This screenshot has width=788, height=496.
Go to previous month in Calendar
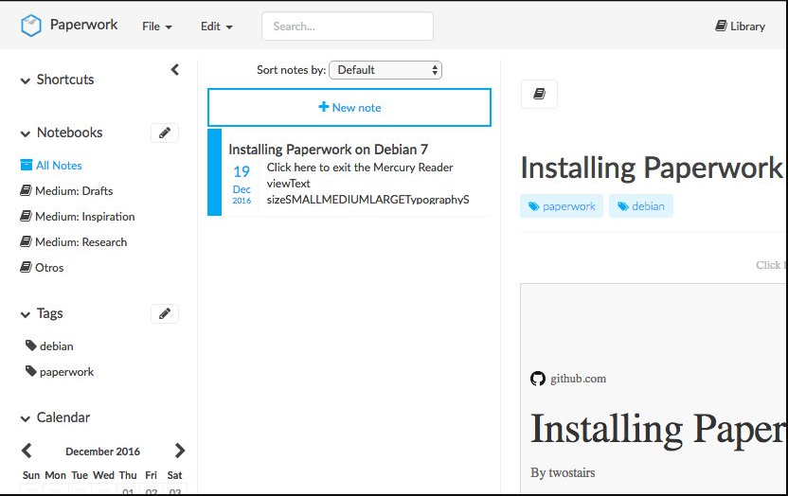27,451
